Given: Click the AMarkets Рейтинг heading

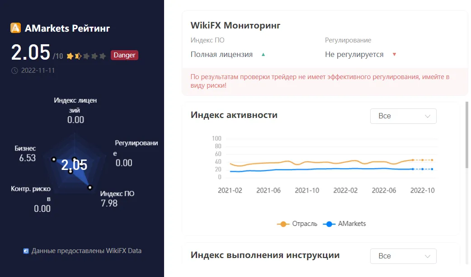Looking at the screenshot, I should [x=67, y=28].
